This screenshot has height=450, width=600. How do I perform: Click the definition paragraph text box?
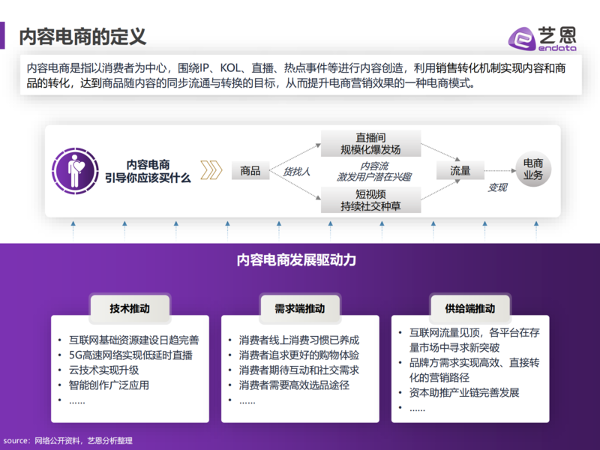pyautogui.click(x=300, y=75)
